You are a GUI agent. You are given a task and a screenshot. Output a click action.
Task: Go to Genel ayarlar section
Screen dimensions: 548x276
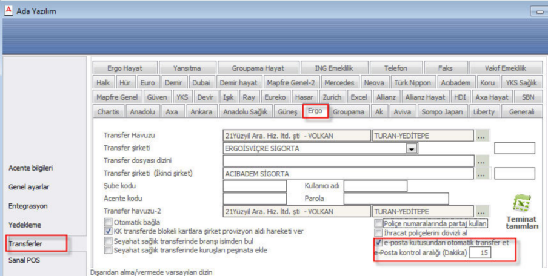(29, 187)
